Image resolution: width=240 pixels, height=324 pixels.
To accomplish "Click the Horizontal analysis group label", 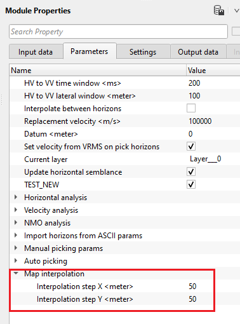I will coord(56,198).
